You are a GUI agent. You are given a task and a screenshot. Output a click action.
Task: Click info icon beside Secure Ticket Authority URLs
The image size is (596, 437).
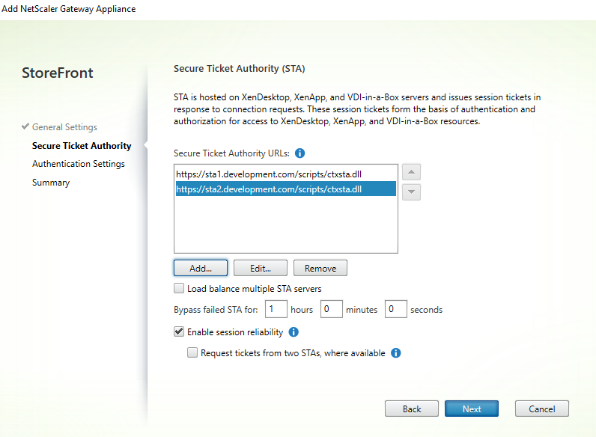pos(300,153)
